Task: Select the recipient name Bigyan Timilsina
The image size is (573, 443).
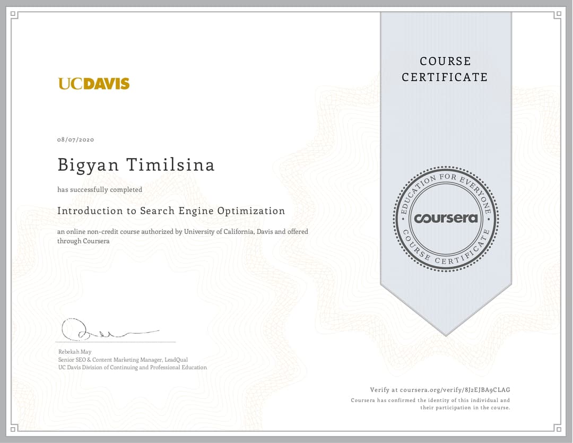Action: [x=136, y=165]
